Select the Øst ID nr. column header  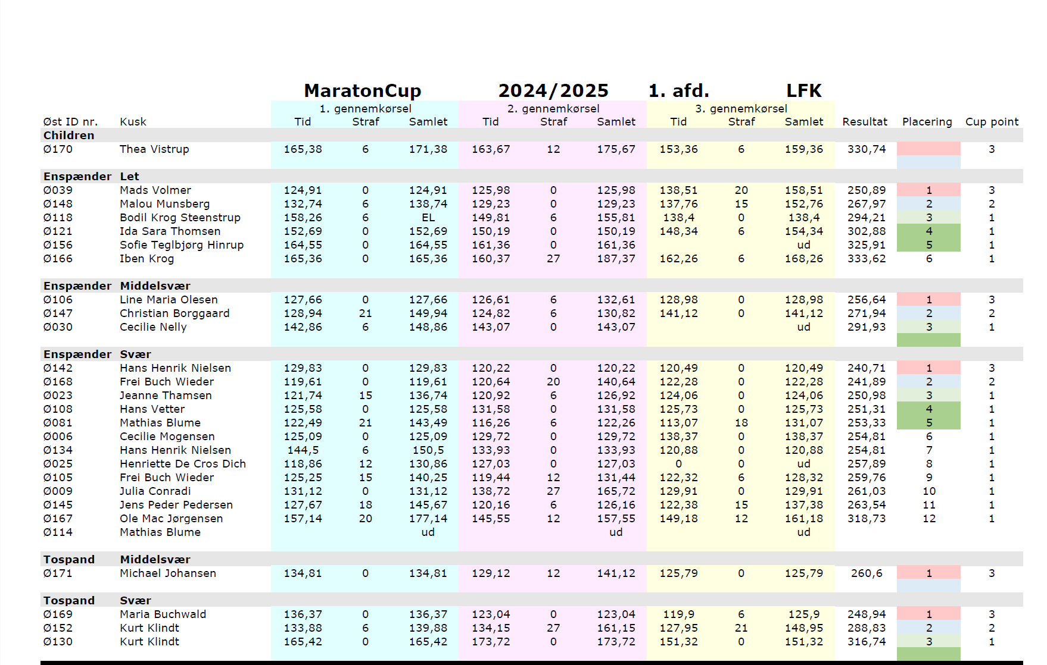pyautogui.click(x=70, y=122)
